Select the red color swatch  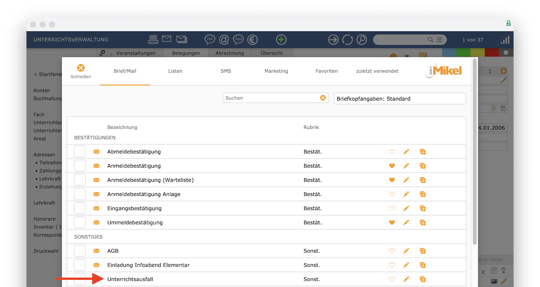pos(491,52)
